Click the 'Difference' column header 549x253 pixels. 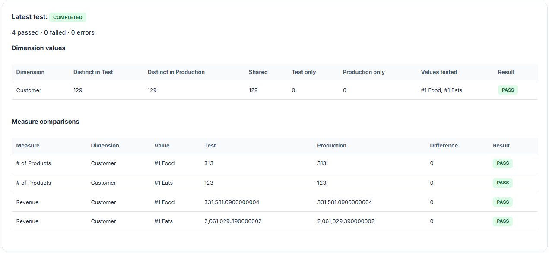(444, 146)
